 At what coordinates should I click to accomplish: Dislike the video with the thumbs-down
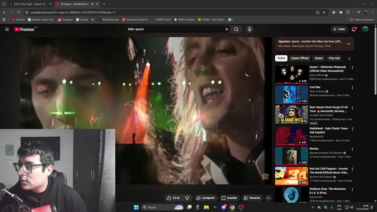(x=187, y=198)
